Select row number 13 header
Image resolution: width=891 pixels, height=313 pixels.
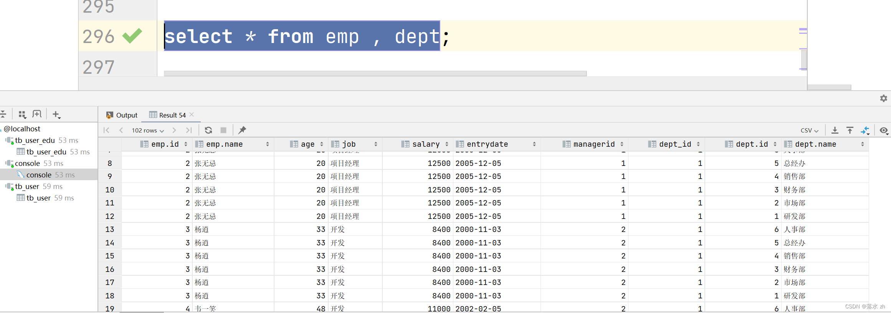(110, 229)
